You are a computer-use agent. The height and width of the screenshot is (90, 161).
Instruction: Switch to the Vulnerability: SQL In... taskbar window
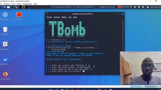(x=62, y=7)
